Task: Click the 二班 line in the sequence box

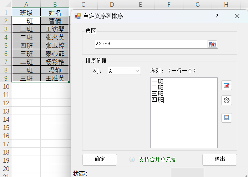Action: (x=157, y=87)
